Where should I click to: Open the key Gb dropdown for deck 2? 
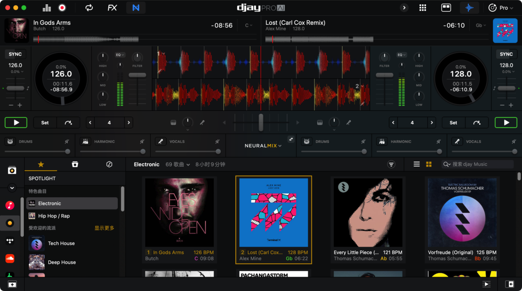point(481,26)
